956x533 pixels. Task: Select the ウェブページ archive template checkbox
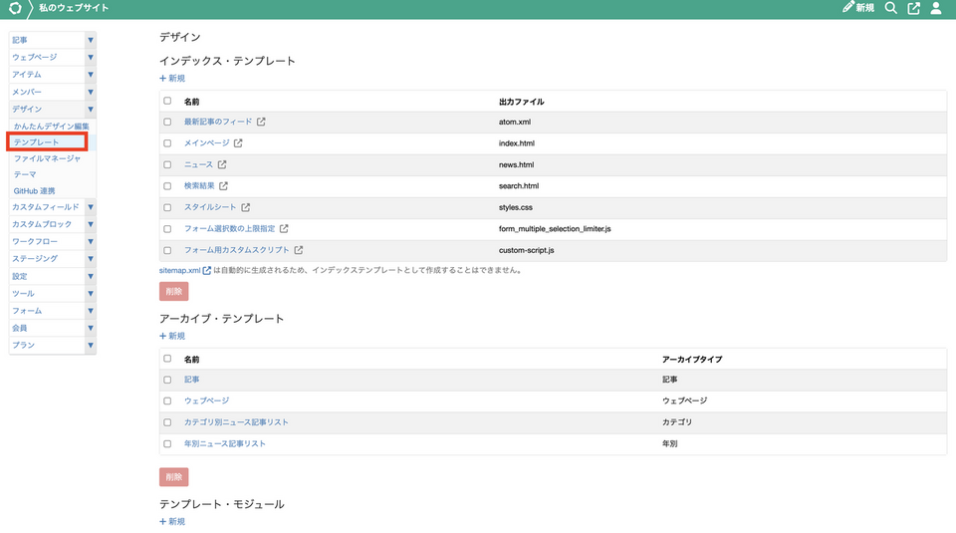click(x=167, y=401)
